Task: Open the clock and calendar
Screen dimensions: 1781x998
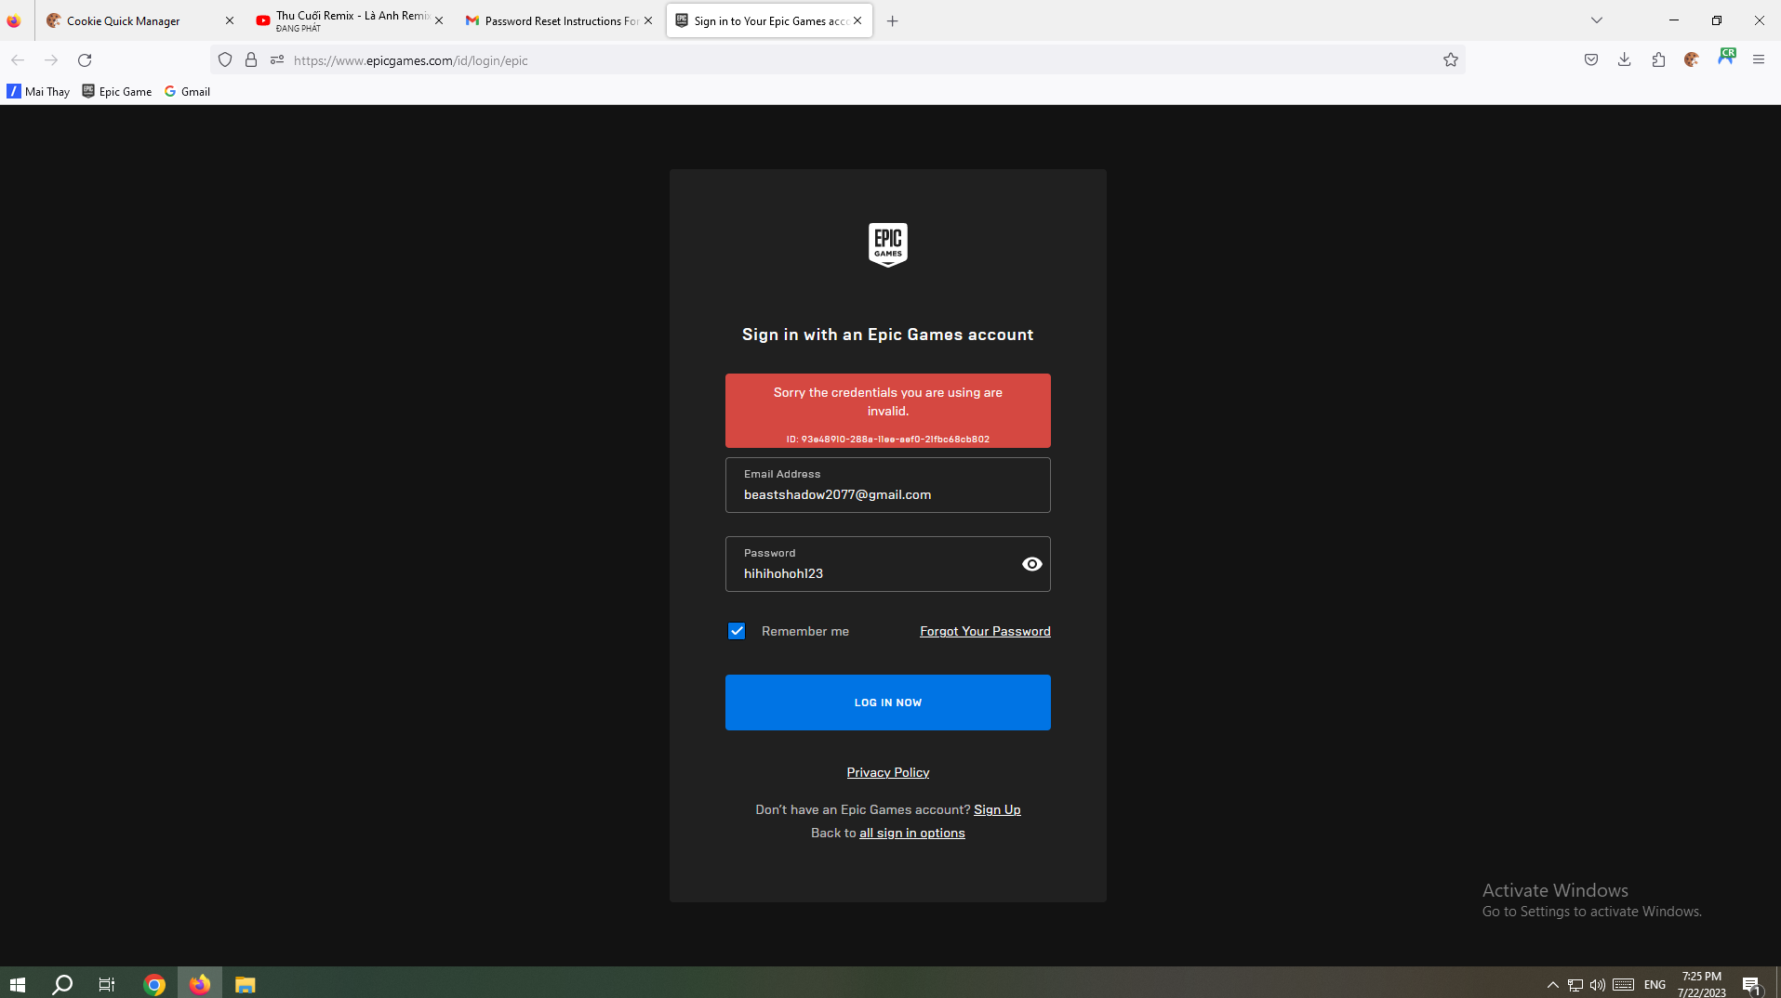Action: 1702,984
